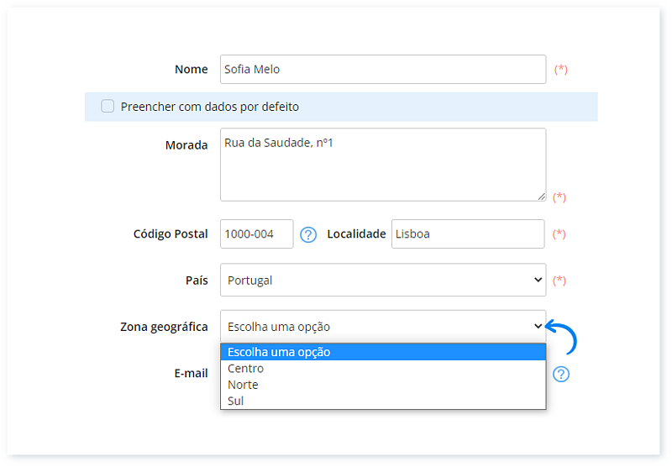Open the País dropdown showing Portugal
Image resolution: width=672 pixels, height=467 pixels.
[383, 281]
